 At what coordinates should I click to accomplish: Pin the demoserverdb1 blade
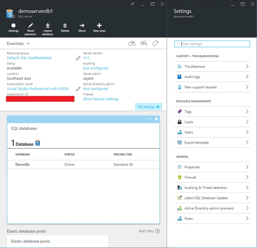click(x=133, y=4)
